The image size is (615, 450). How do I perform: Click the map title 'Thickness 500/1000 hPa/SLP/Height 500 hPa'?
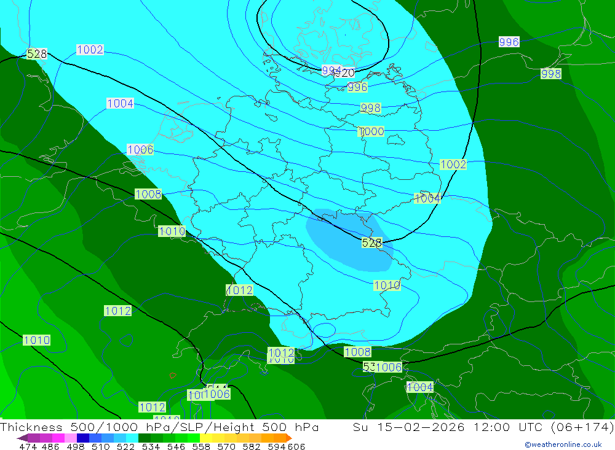(159, 427)
